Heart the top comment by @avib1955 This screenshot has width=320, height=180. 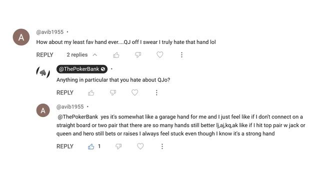pos(160,54)
